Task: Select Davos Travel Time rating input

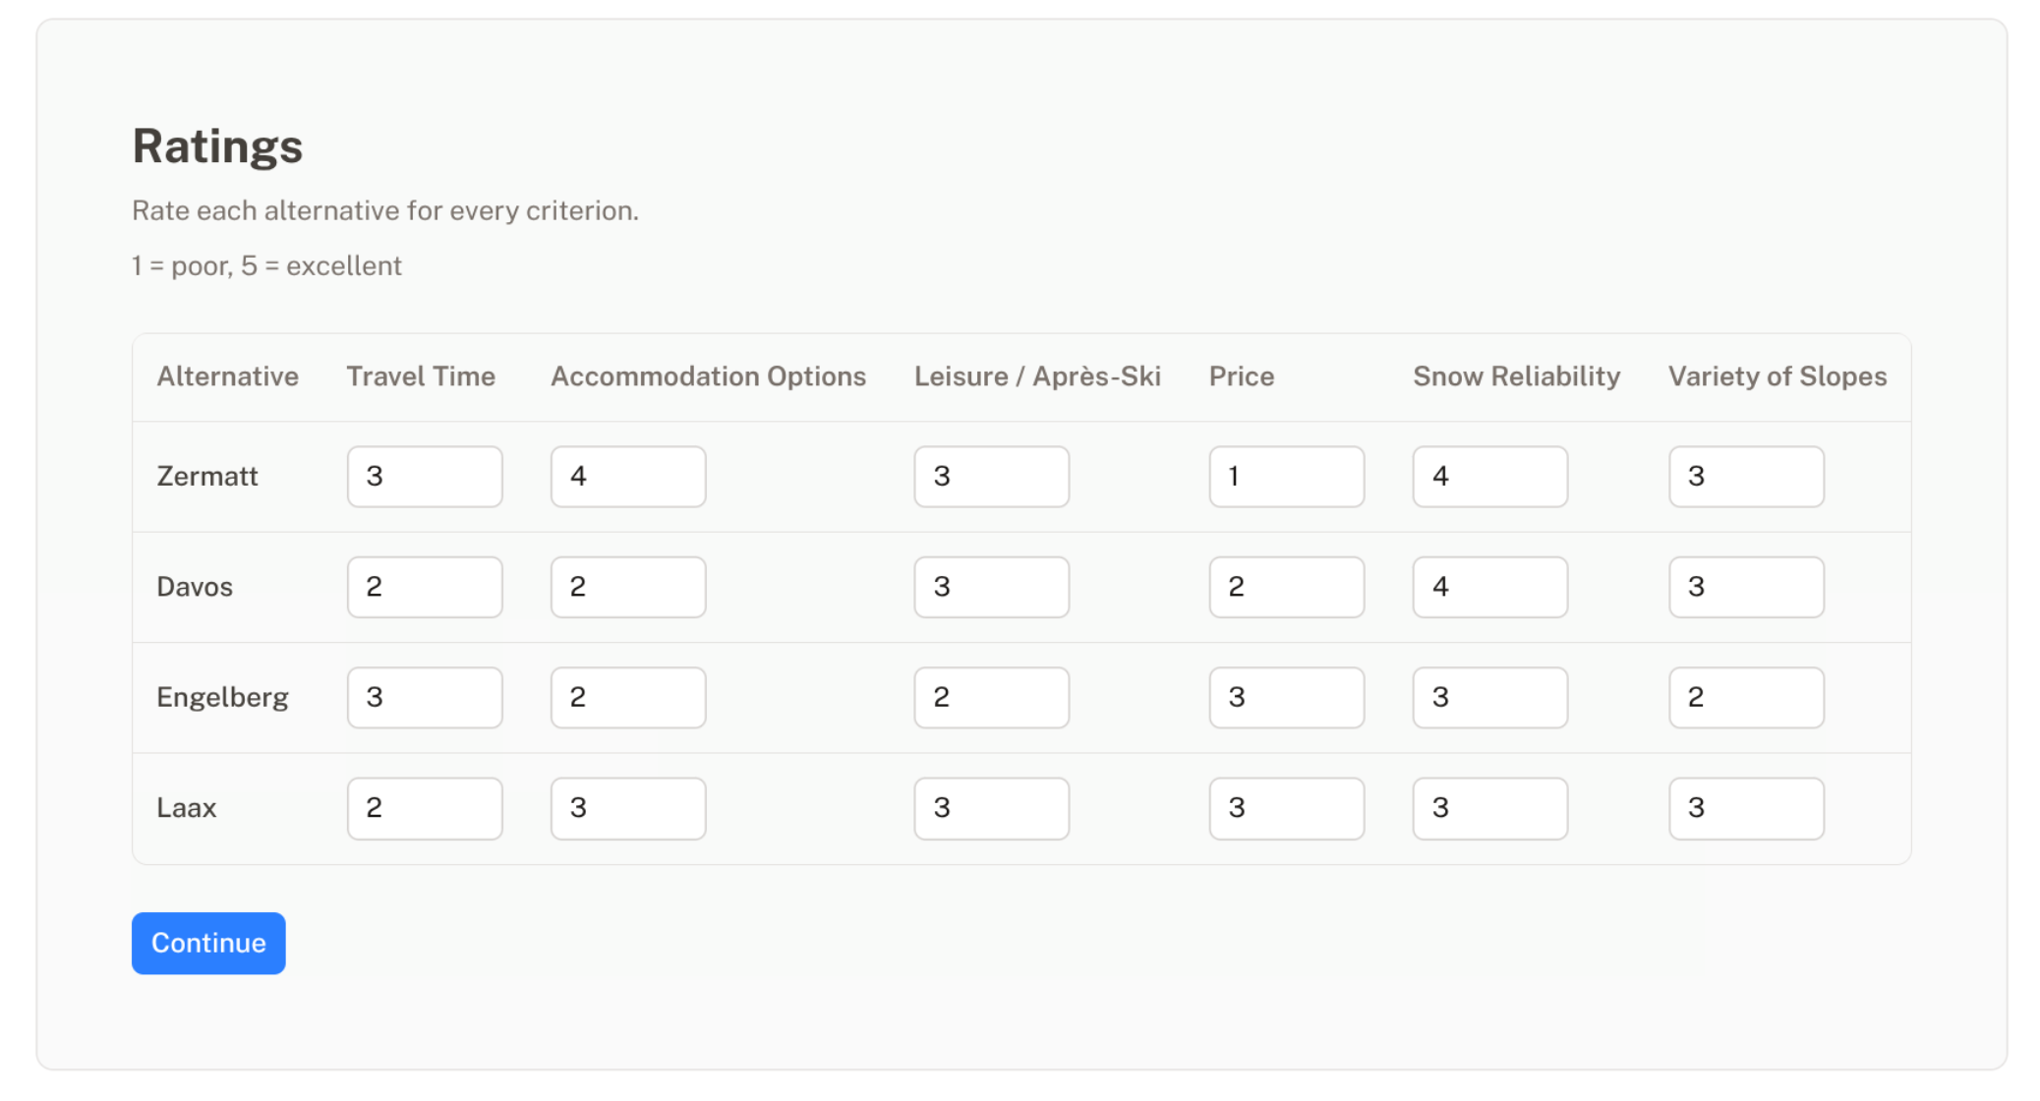Action: (424, 587)
